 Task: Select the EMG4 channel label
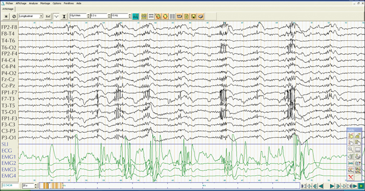pos(9,176)
